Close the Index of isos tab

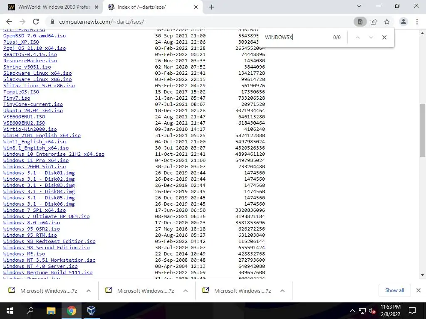click(x=196, y=7)
